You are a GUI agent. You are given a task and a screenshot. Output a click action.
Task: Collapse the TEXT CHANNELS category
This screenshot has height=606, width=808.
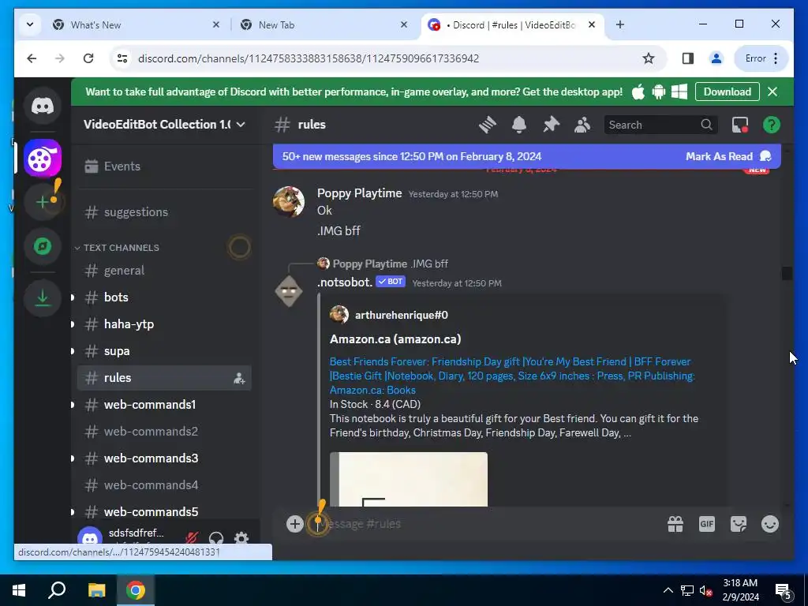click(x=118, y=248)
